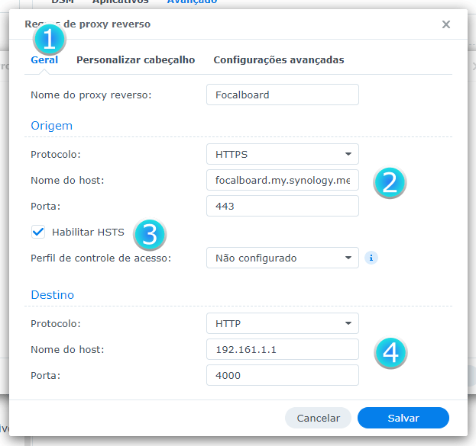Go to the Configurações avançadas tab
The height and width of the screenshot is (446, 476).
pyautogui.click(x=278, y=59)
